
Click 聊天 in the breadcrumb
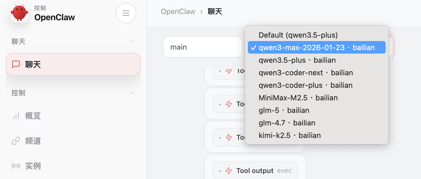pyautogui.click(x=215, y=12)
